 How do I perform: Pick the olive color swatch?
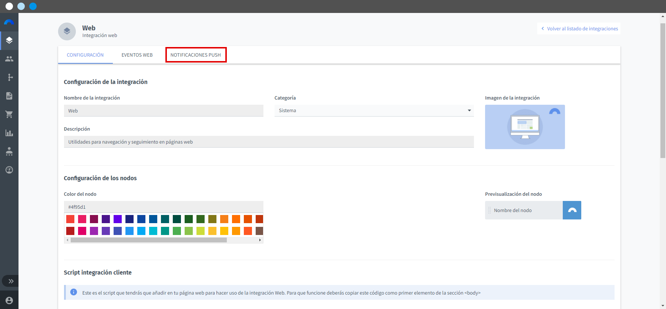point(212,219)
